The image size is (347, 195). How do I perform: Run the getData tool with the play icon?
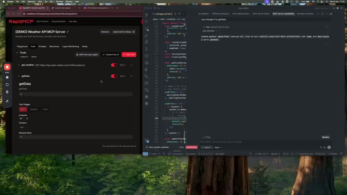[x=131, y=76]
